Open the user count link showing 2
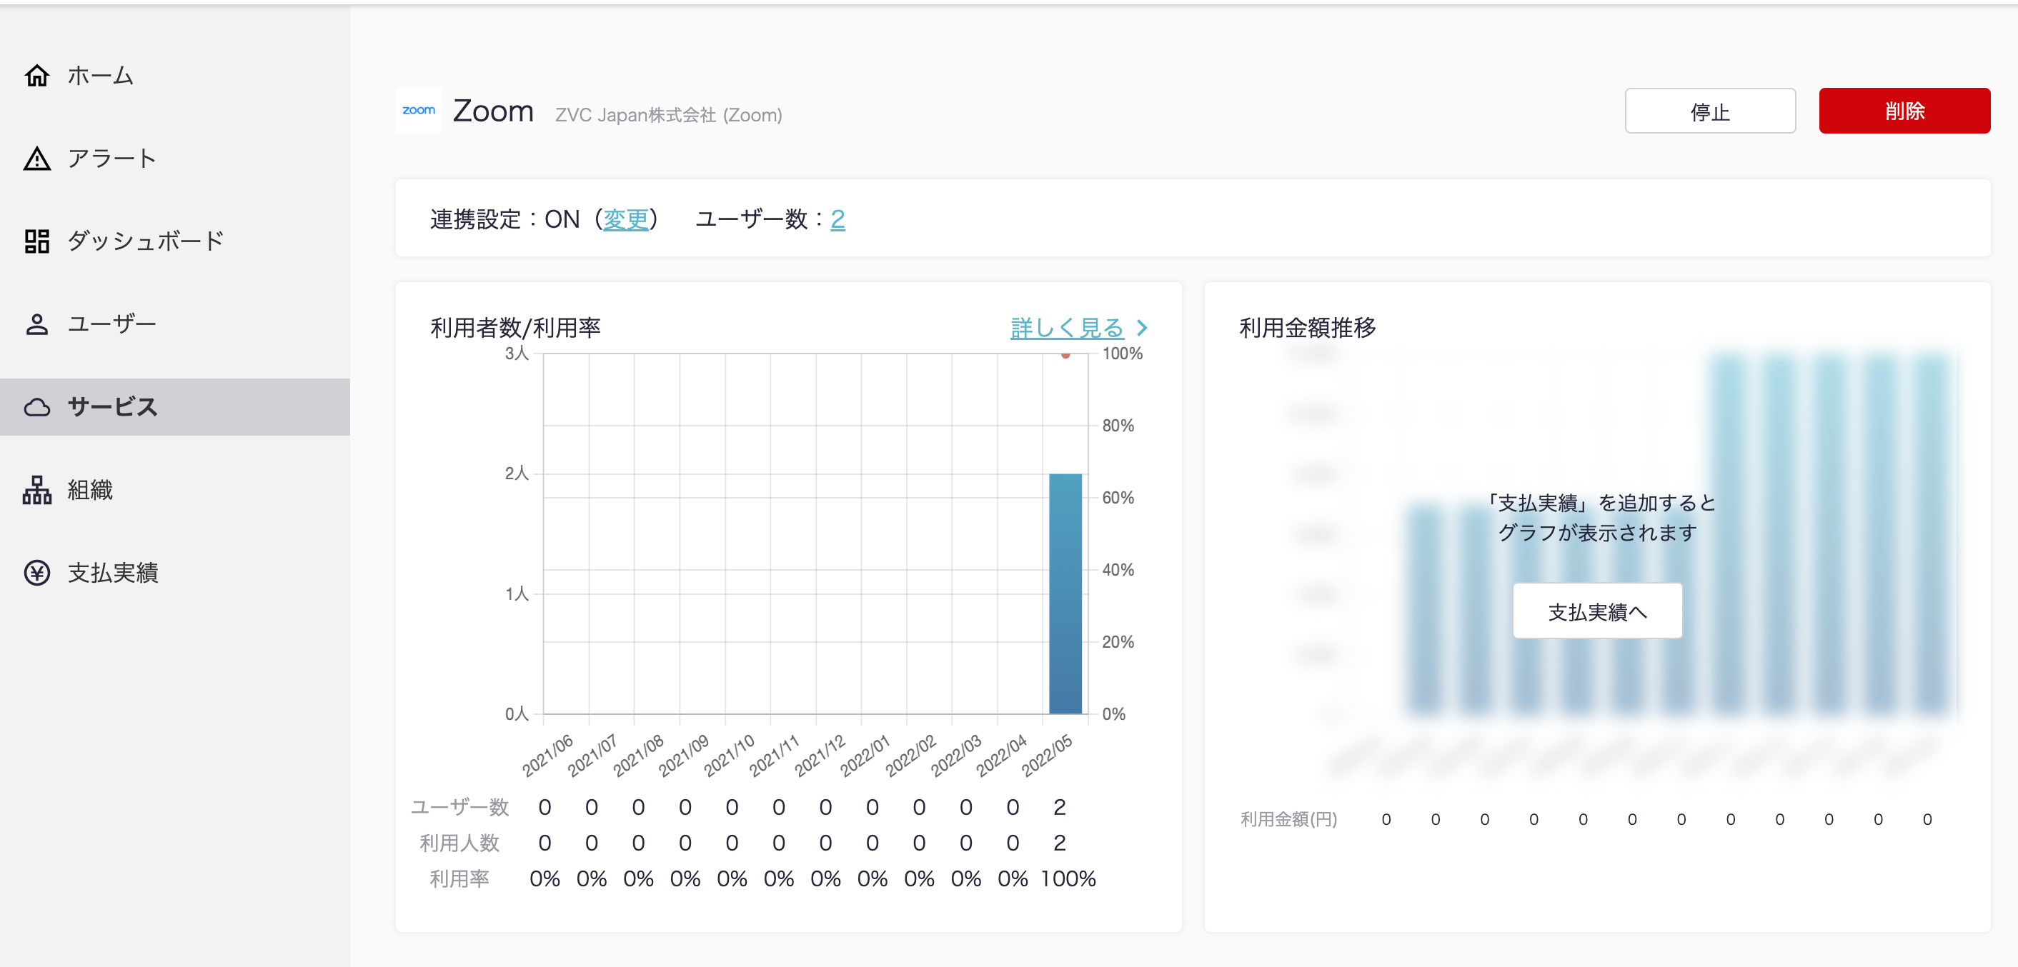2018x967 pixels. (x=837, y=219)
